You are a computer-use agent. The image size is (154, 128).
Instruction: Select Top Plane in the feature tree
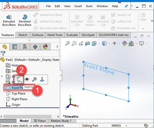pyautogui.click(x=16, y=93)
